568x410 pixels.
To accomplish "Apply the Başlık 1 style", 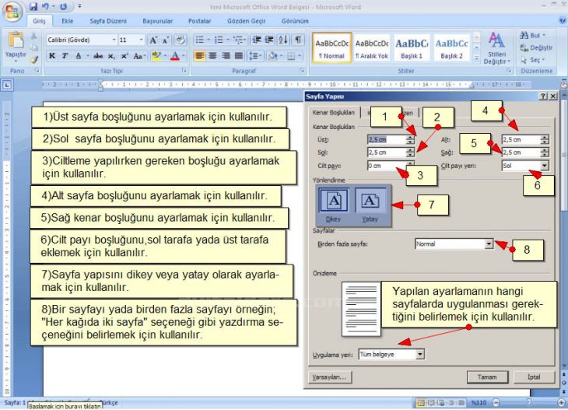I will [x=412, y=47].
